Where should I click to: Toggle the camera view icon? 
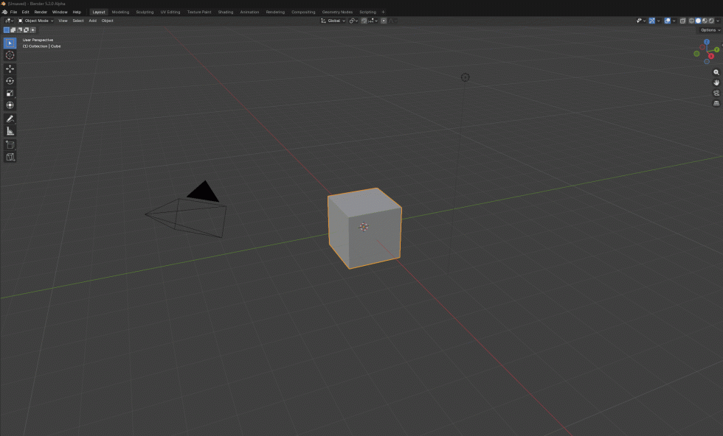(x=716, y=93)
